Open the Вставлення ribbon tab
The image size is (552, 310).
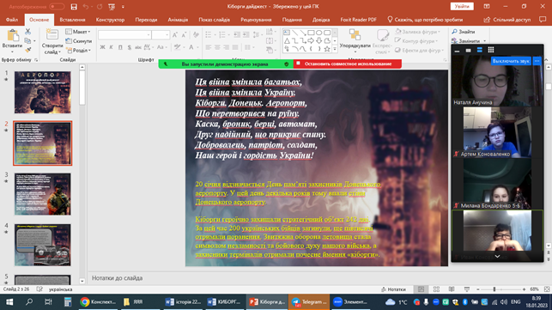(72, 20)
